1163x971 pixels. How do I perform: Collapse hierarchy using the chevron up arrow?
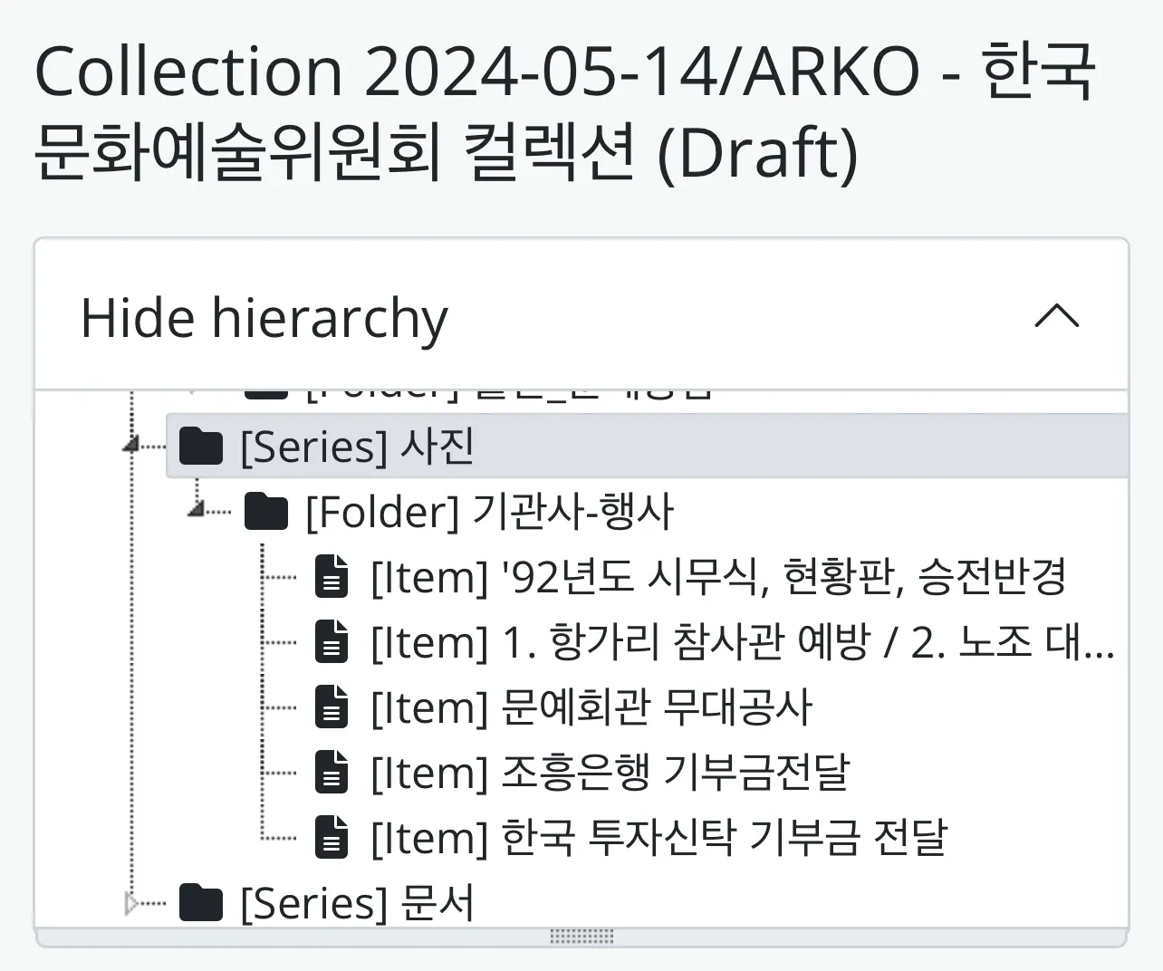pos(1056,317)
